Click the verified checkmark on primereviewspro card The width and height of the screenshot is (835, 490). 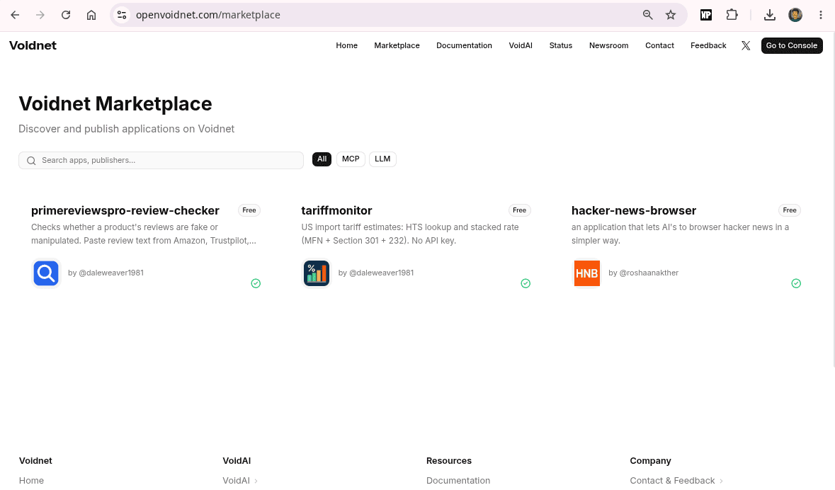click(x=256, y=283)
